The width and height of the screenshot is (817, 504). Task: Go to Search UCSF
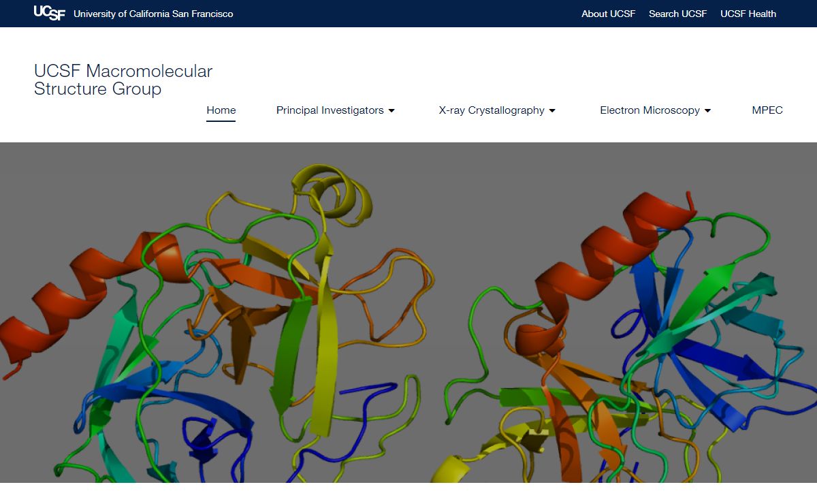[677, 14]
